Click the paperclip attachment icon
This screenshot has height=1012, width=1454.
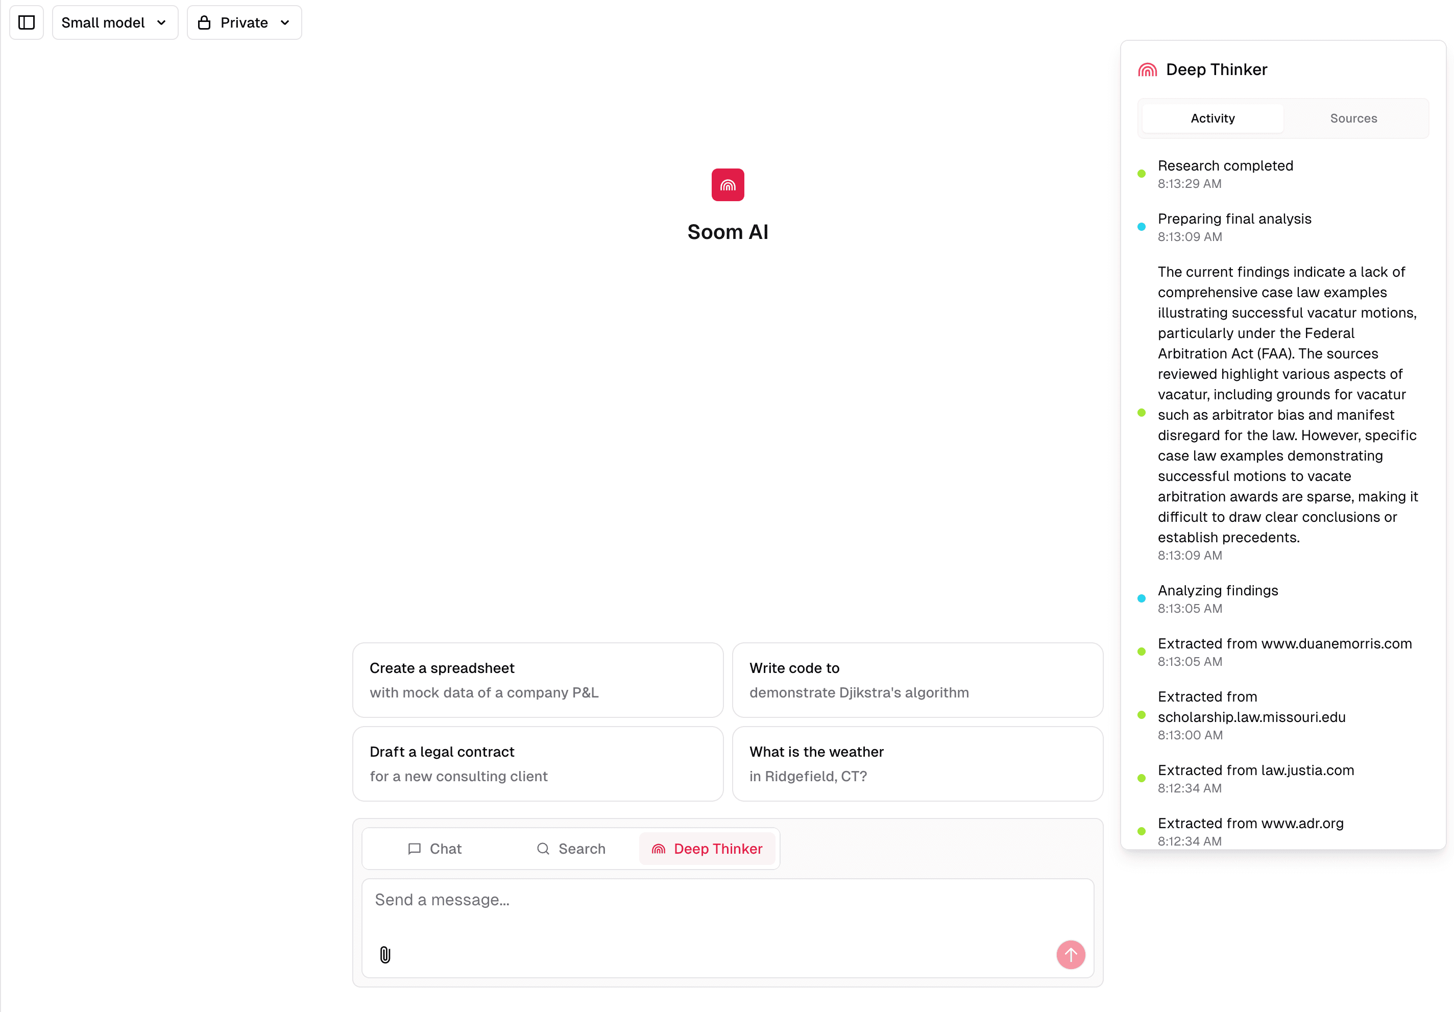(x=385, y=954)
